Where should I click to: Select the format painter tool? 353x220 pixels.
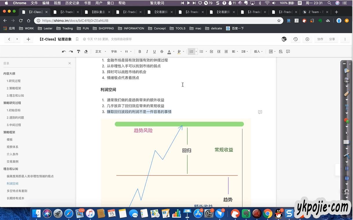point(78,52)
